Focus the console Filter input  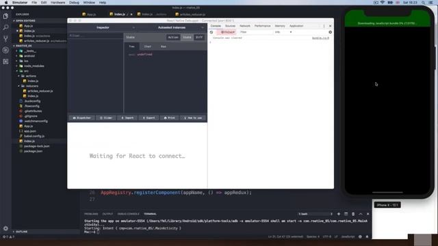[x=256, y=32]
